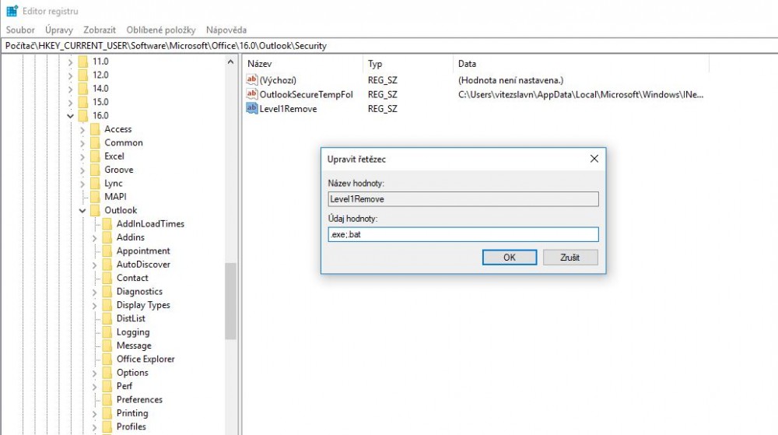Screen dimensions: 778x435
Task: Click the OutlookSecureTempFolder value icon
Action: coord(251,94)
